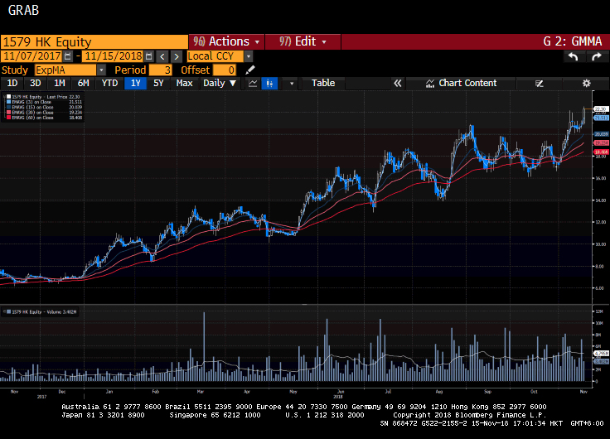610x439 pixels.
Task: Click the start date field 11/07/2017
Action: pos(31,56)
